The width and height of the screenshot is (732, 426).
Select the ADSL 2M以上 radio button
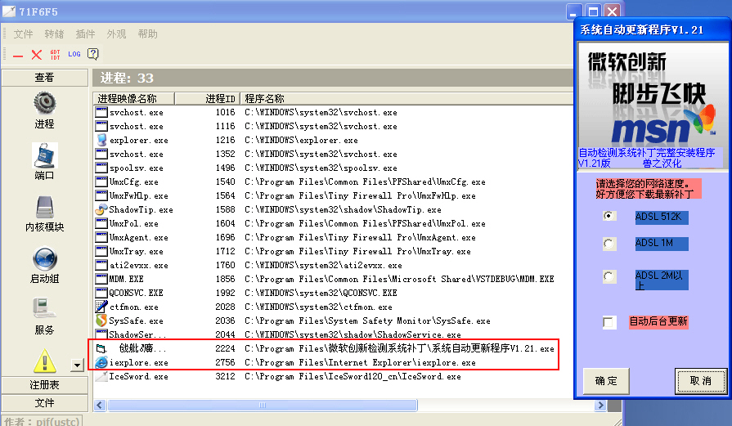pyautogui.click(x=609, y=276)
